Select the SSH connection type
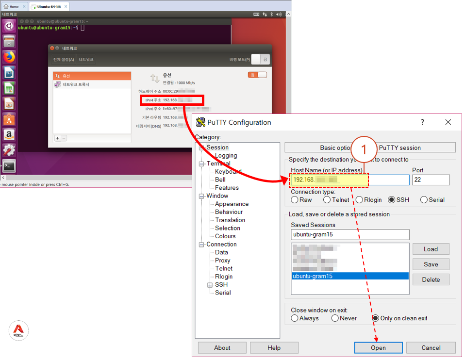Viewport: 465px width, 360px height. (x=399, y=200)
